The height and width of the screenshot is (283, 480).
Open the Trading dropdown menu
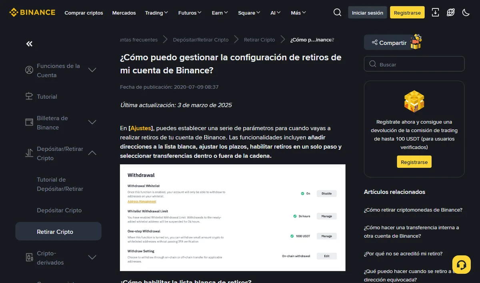coord(157,13)
